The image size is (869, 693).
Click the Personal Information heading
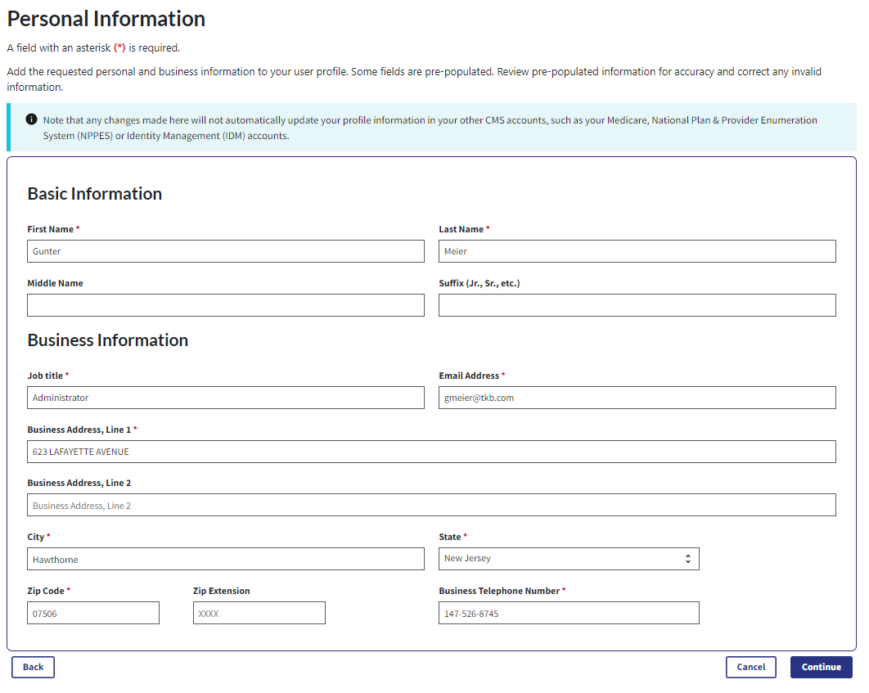pos(106,19)
